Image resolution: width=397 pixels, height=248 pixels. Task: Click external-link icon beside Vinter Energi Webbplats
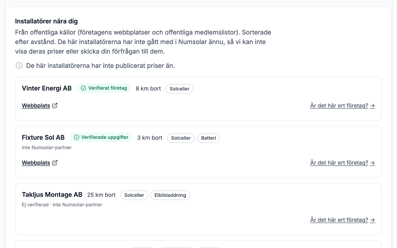tap(55, 106)
